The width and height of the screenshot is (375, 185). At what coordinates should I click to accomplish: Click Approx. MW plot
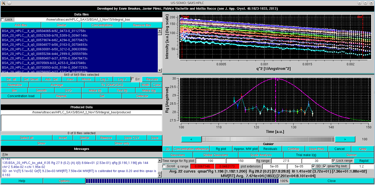pos(246,149)
